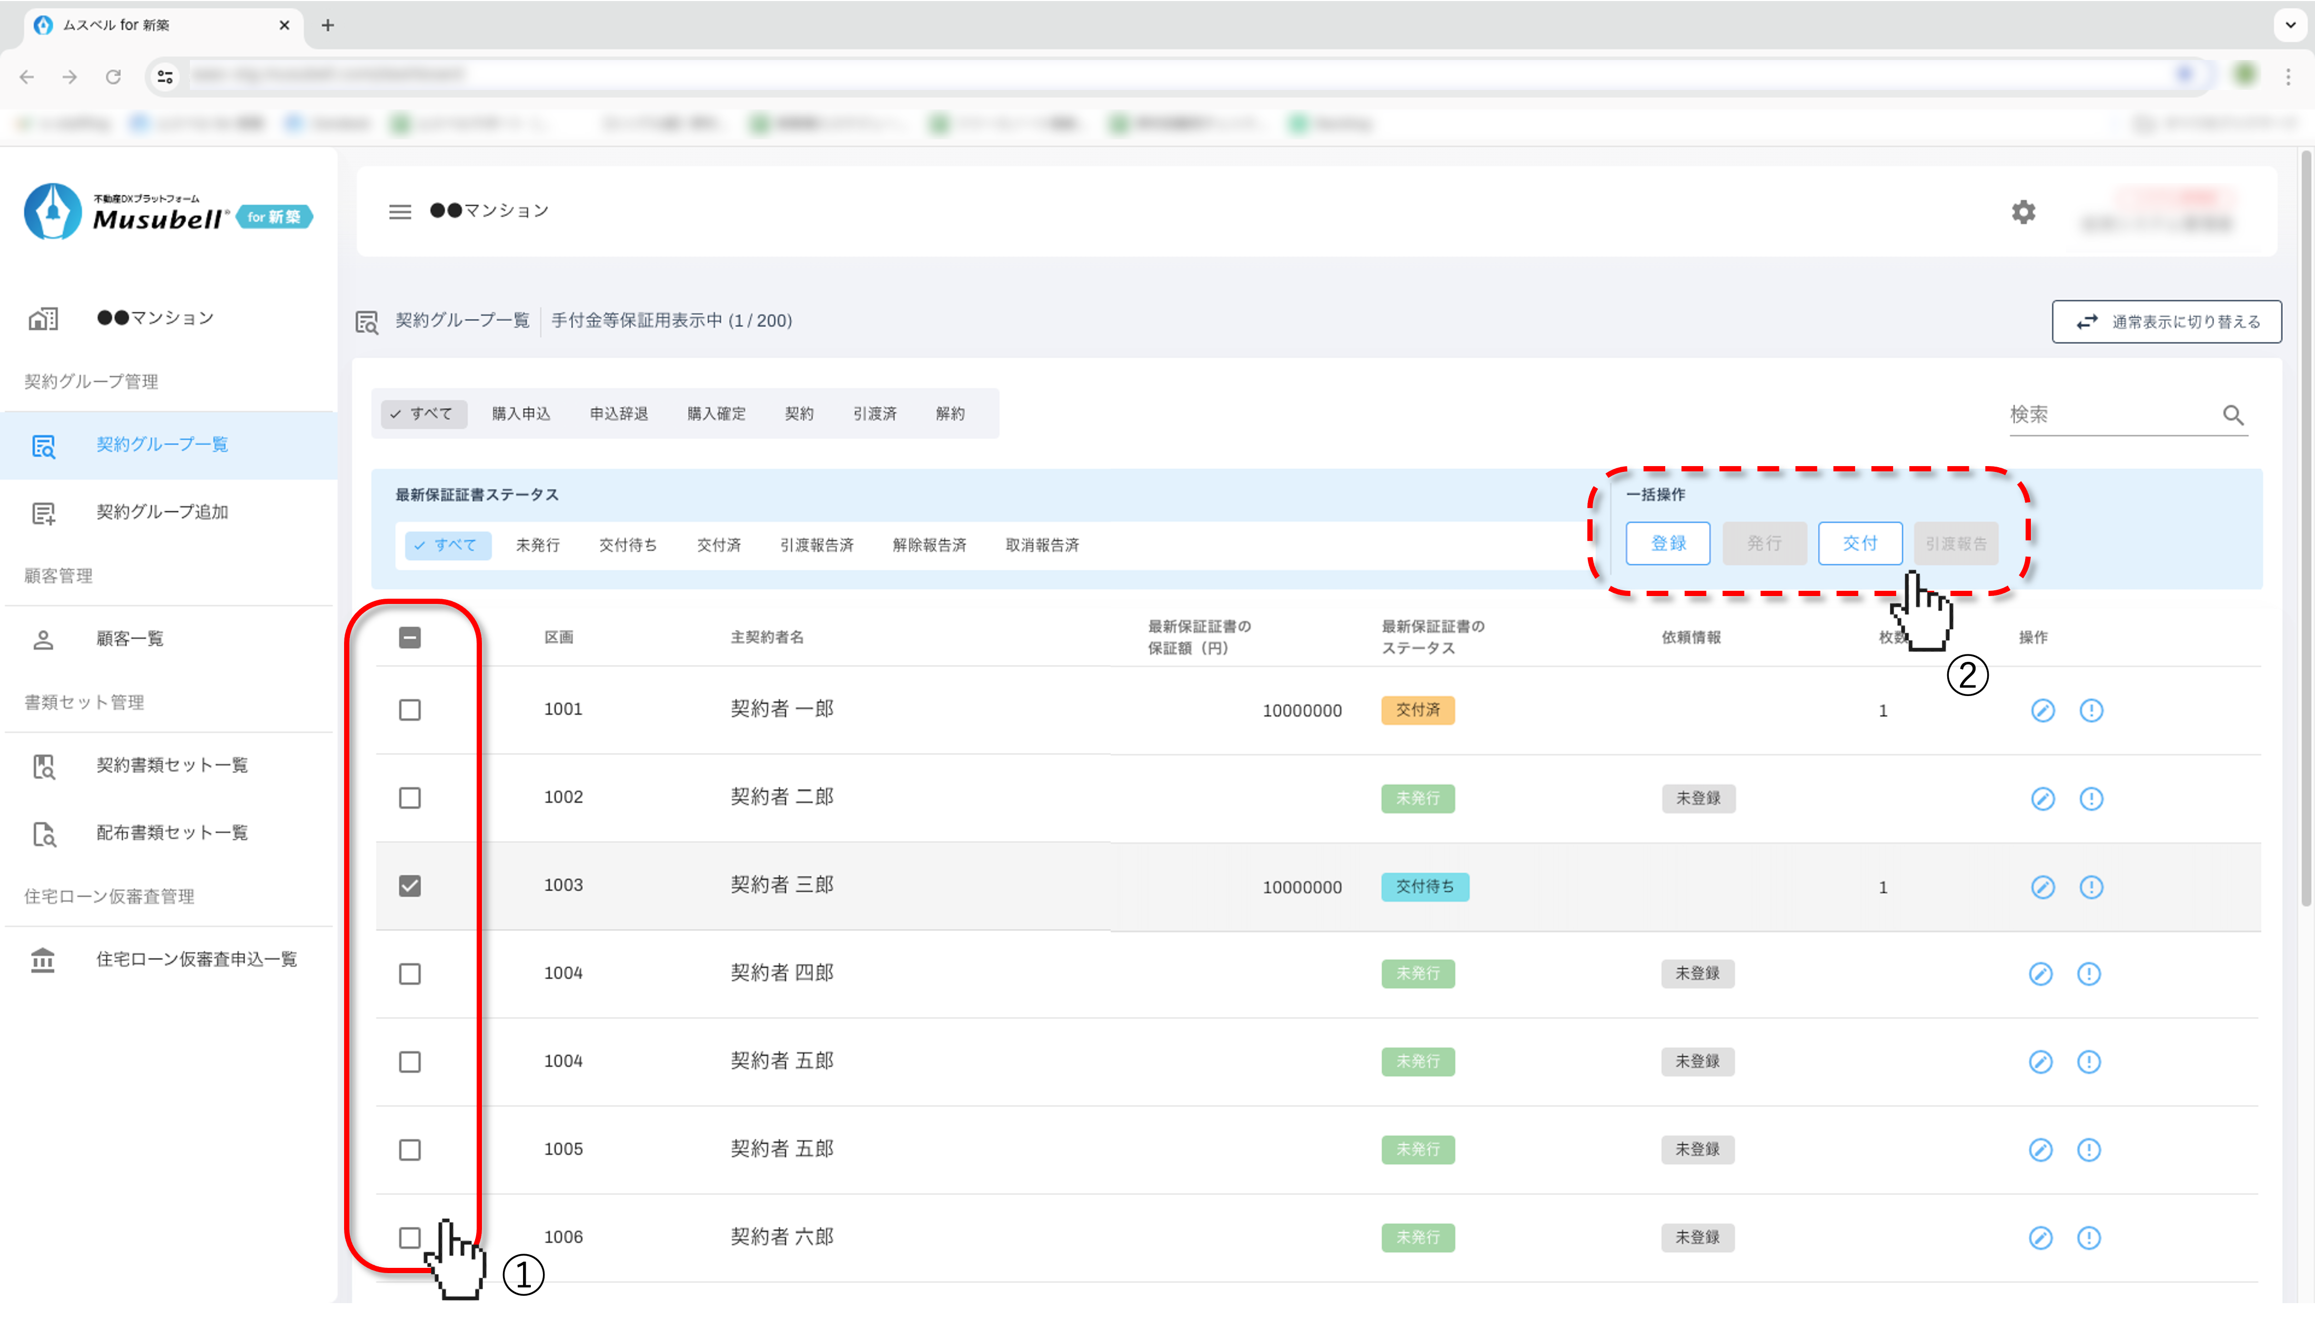The image size is (2315, 1331).
Task: Open 顧客一覧 person icon in sidebar
Action: 43,639
